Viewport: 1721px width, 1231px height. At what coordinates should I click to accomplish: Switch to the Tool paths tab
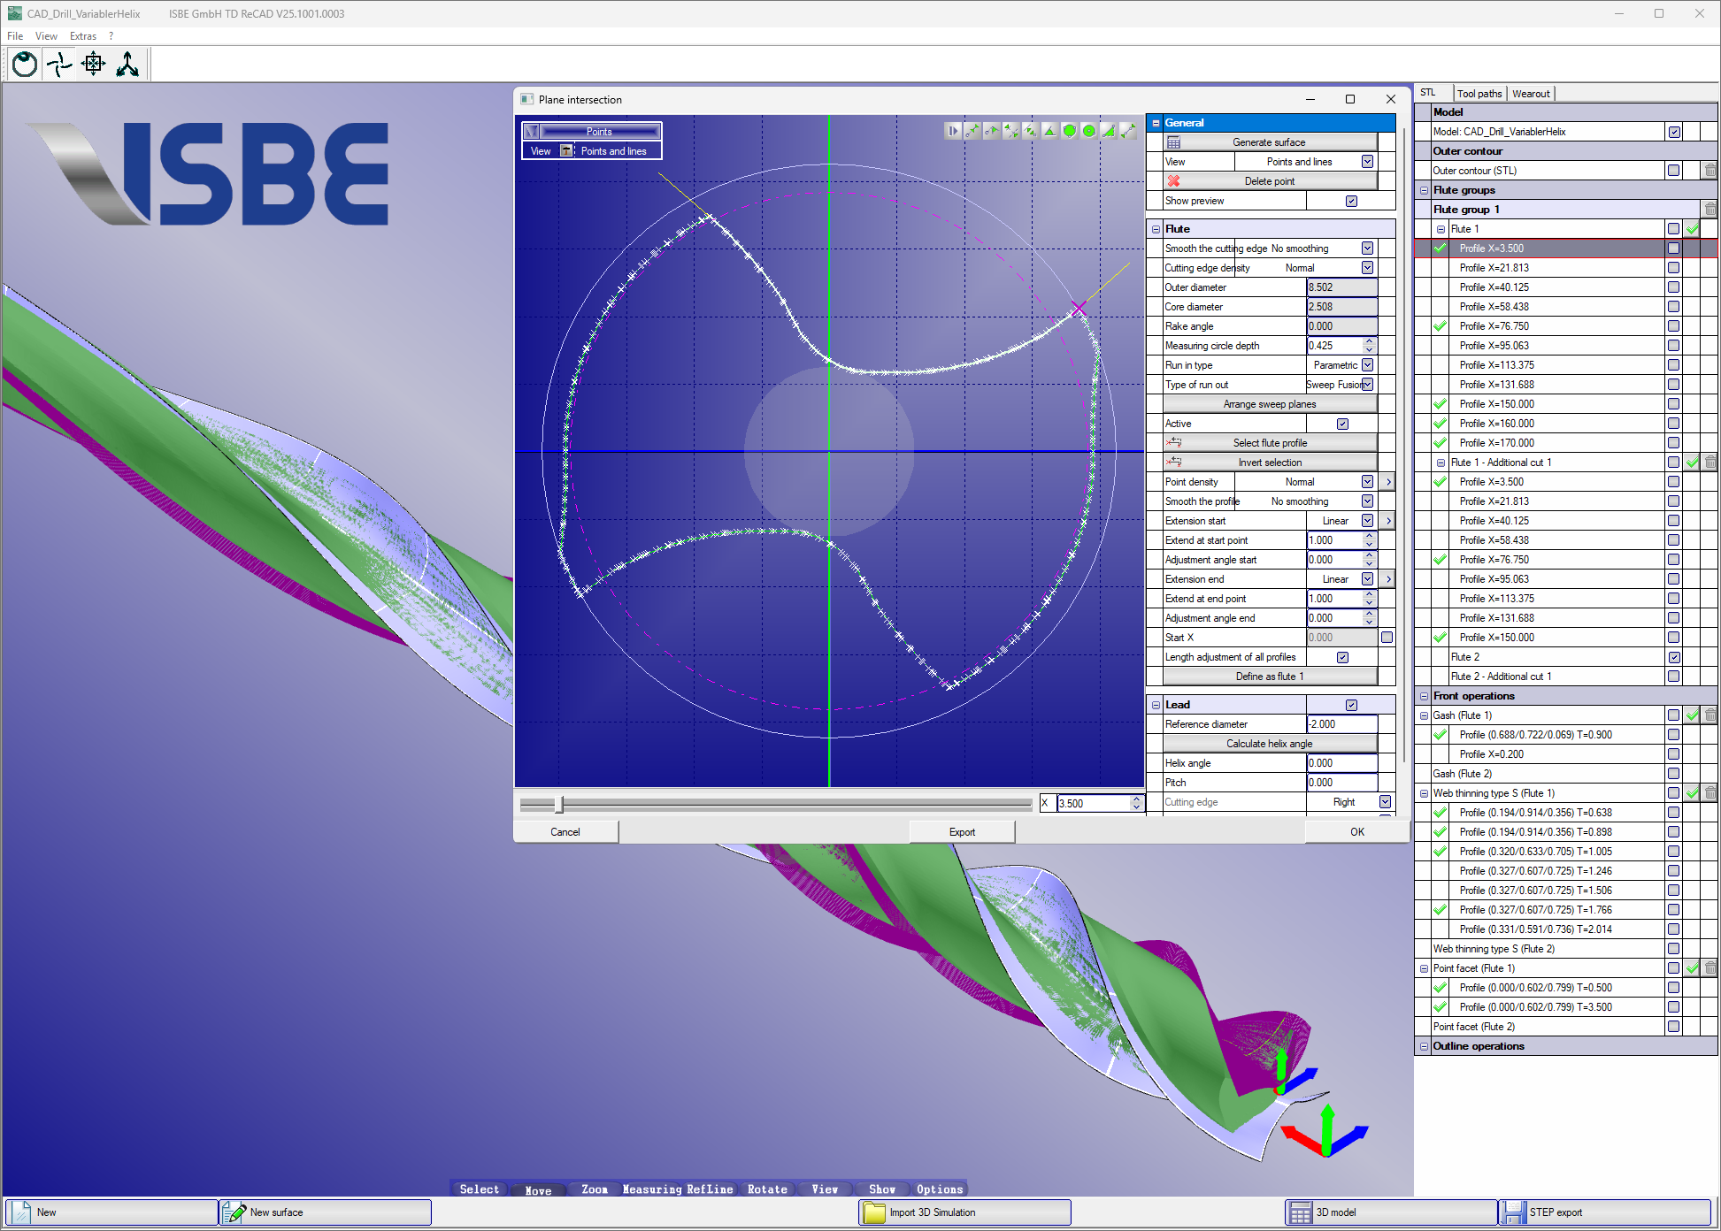(1479, 94)
